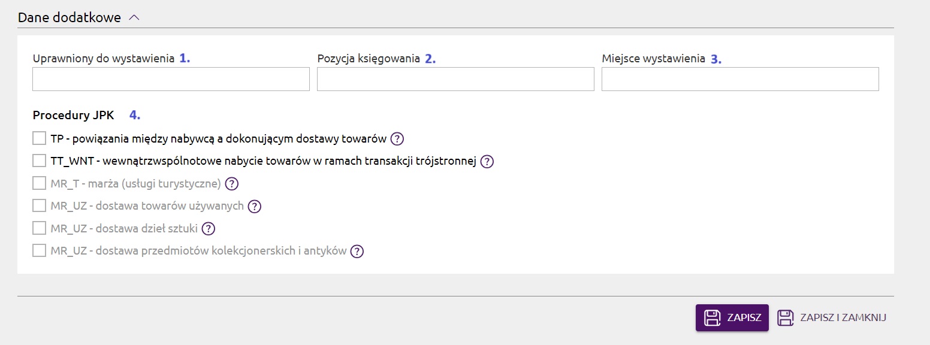The image size is (930, 345).
Task: Collapse the Dane dodatkowe section chevron
Action: (x=134, y=18)
